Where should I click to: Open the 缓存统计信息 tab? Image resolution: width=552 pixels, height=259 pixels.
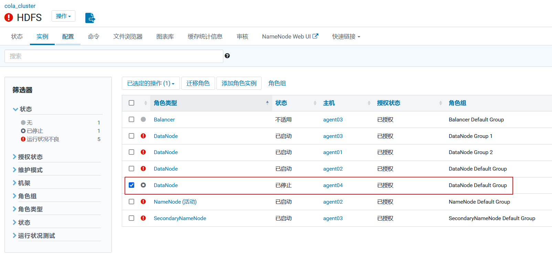(x=205, y=36)
